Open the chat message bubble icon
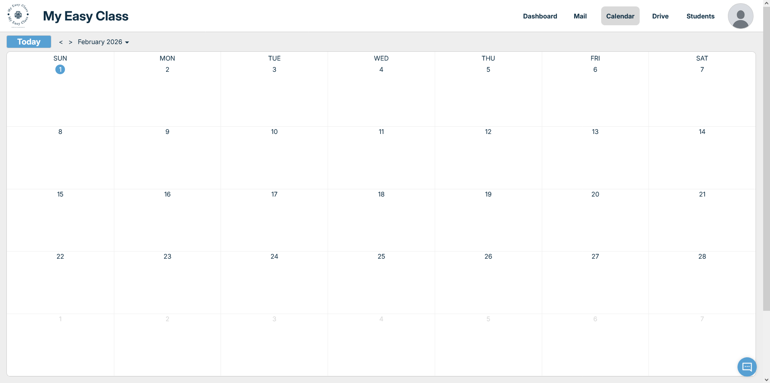The image size is (770, 383). pyautogui.click(x=747, y=367)
